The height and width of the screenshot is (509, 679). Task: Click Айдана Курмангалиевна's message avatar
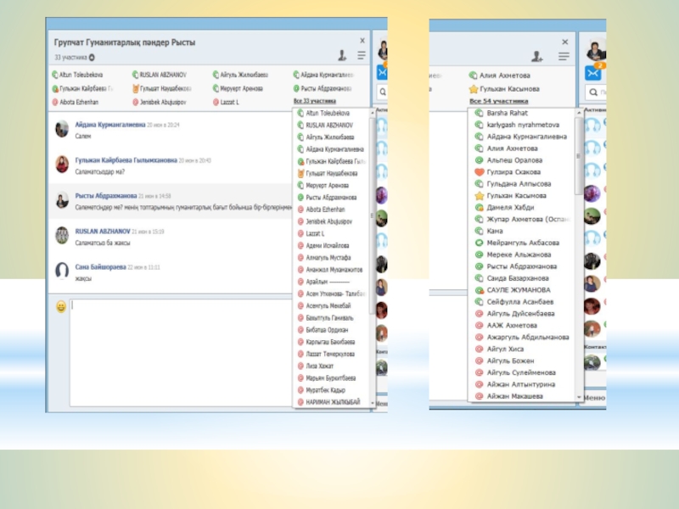(x=62, y=129)
